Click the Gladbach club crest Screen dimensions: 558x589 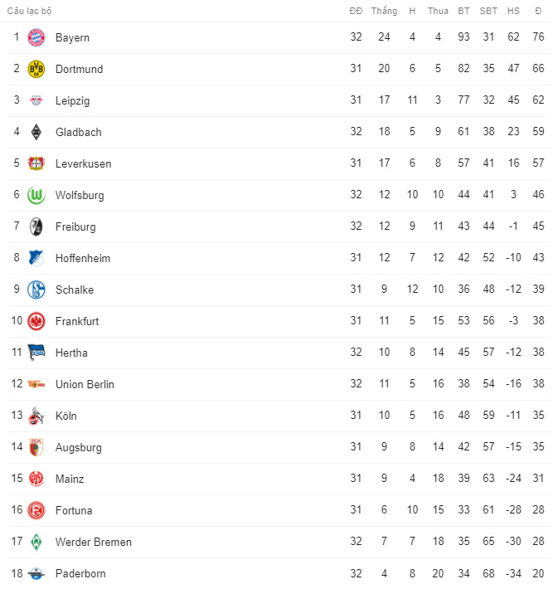pos(36,132)
